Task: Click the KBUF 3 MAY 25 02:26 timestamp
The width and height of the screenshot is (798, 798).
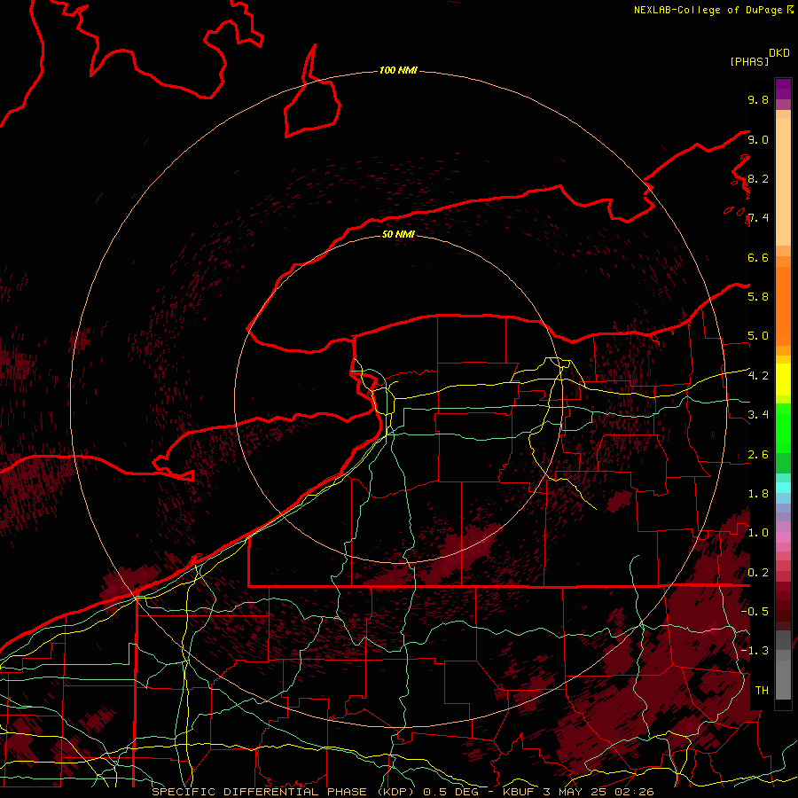Action: (578, 792)
